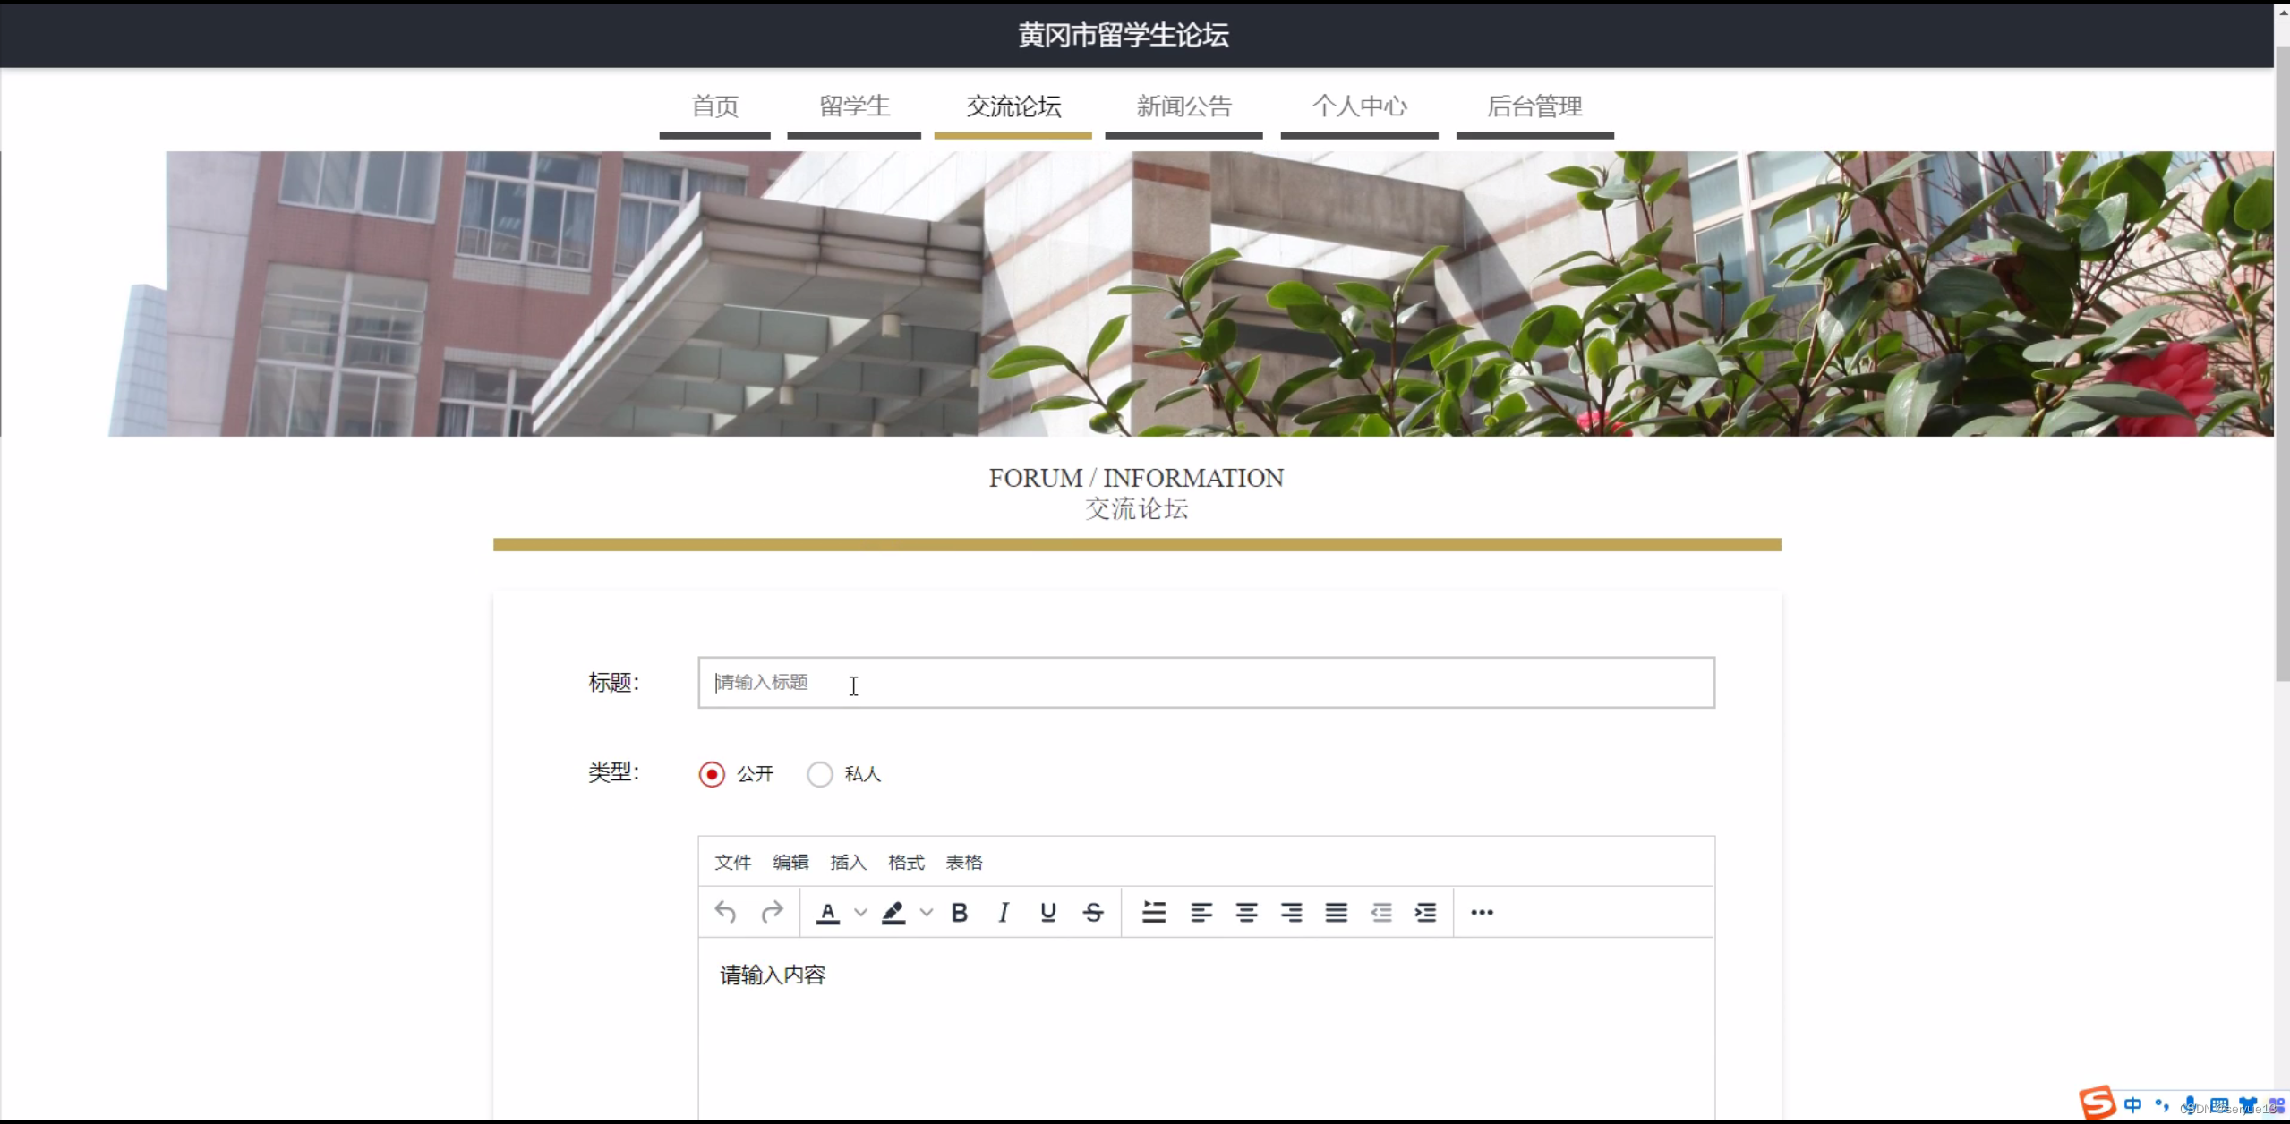Go to 新闻公告 page
Viewport: 2290px width, 1124px height.
[1183, 106]
